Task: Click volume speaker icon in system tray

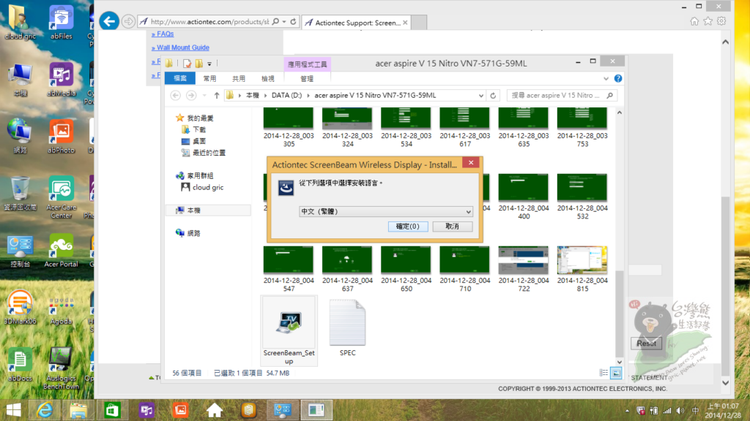Action: 680,411
